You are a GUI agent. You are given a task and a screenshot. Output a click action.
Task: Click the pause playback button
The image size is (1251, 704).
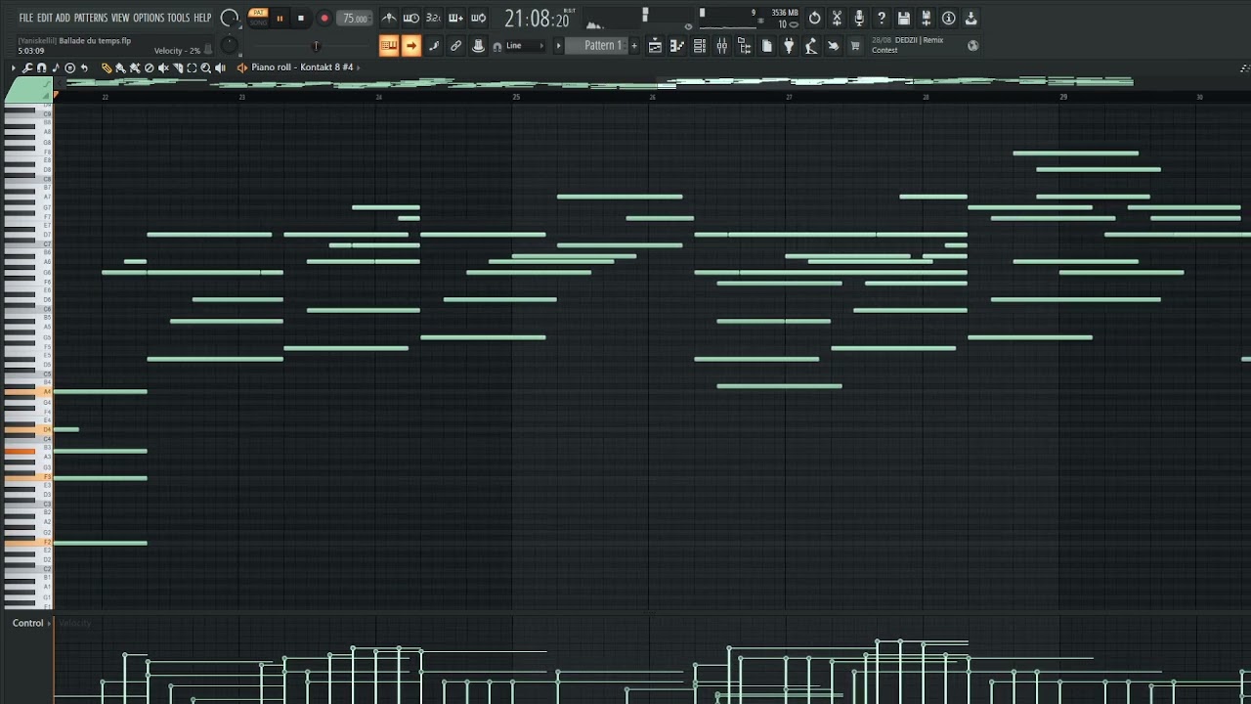coord(280,19)
